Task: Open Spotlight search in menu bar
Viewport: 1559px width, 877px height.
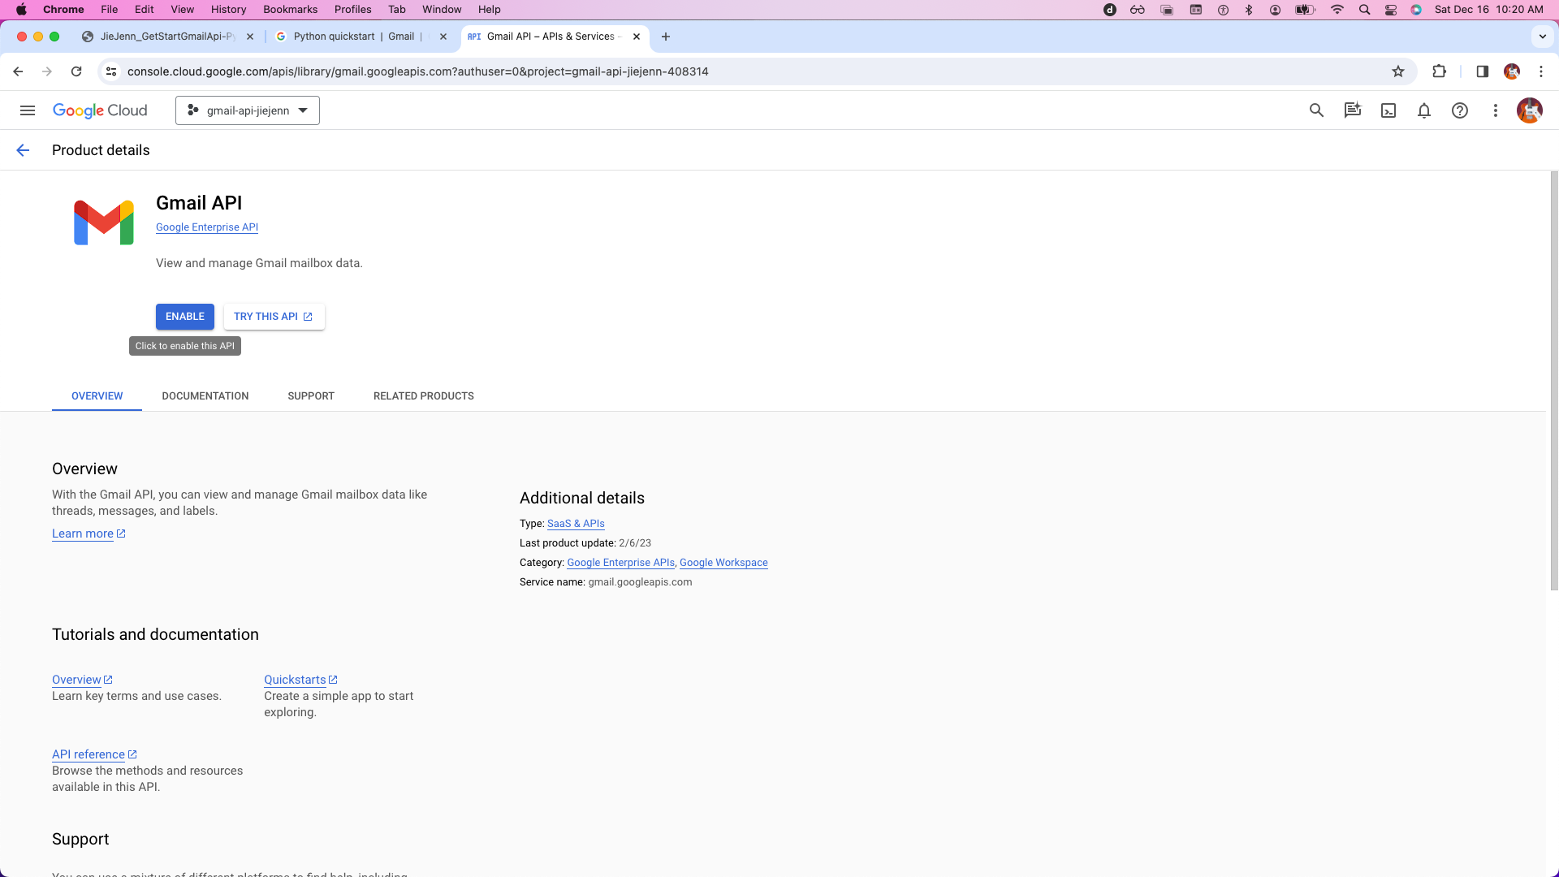Action: pos(1364,10)
